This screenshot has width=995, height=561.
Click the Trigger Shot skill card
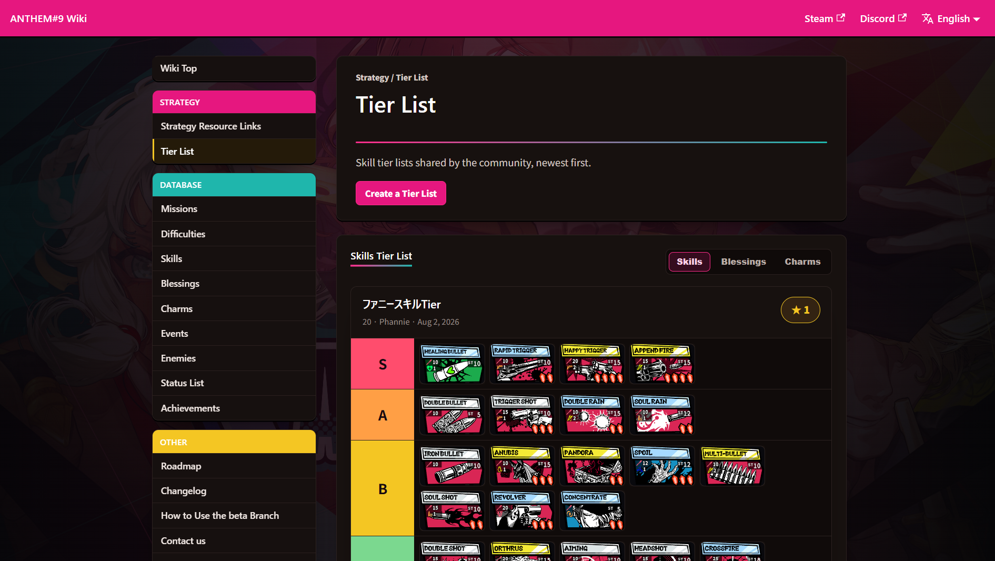point(522,415)
